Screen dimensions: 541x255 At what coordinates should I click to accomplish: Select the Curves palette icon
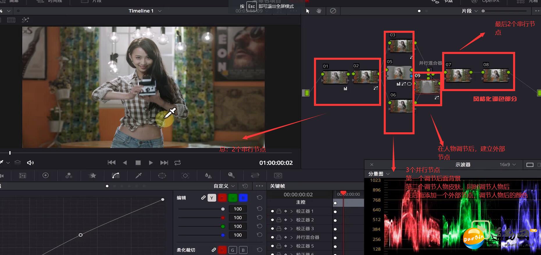point(115,176)
